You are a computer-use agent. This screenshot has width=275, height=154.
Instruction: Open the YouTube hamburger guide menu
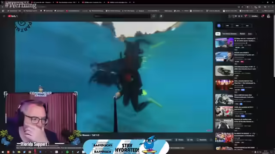coord(4,16)
